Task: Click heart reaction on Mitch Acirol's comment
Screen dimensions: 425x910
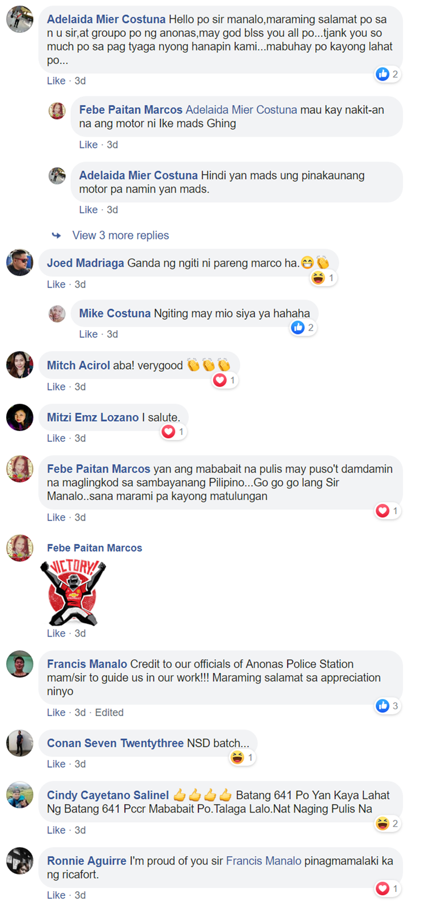Action: (220, 380)
